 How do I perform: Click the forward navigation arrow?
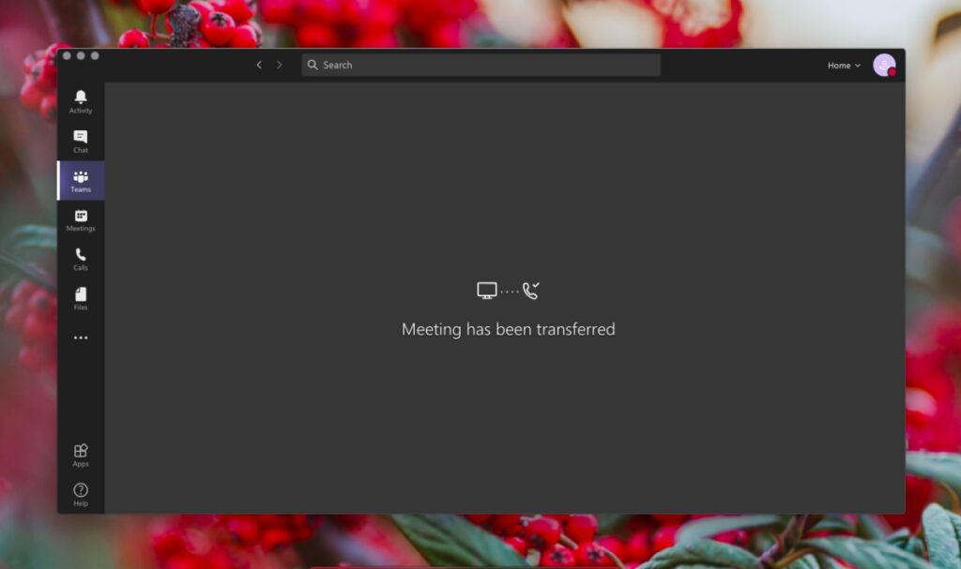pyautogui.click(x=280, y=65)
